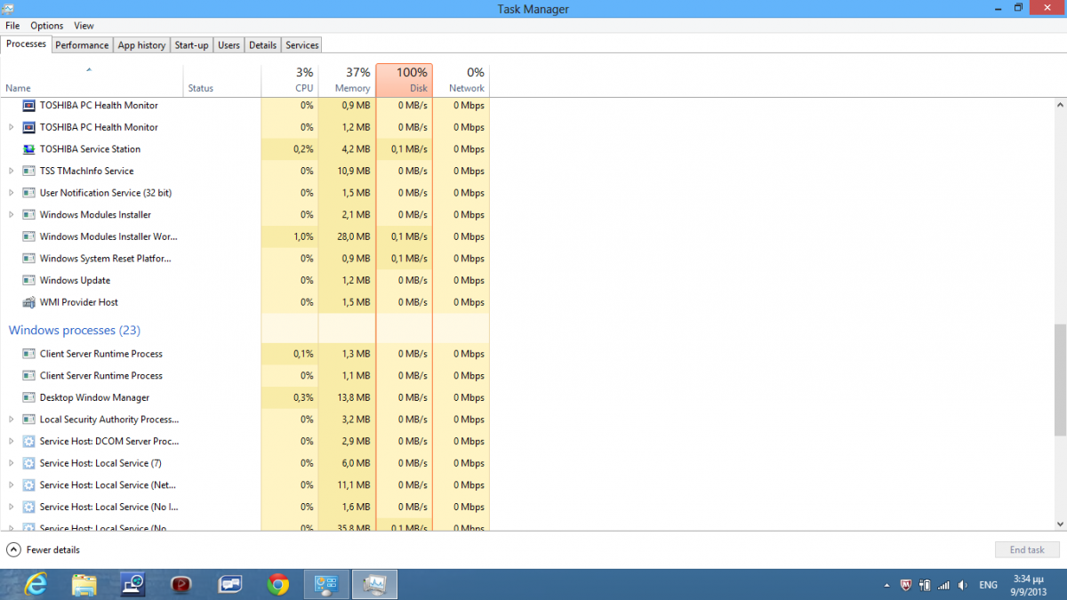Viewport: 1067px width, 600px height.
Task: Expand the TSS TMachInfo Service row
Action: (x=11, y=171)
